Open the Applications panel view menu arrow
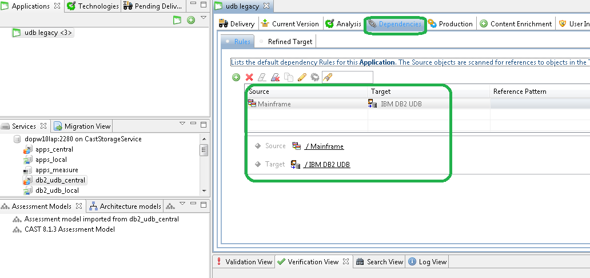590x278 pixels. coord(203,18)
